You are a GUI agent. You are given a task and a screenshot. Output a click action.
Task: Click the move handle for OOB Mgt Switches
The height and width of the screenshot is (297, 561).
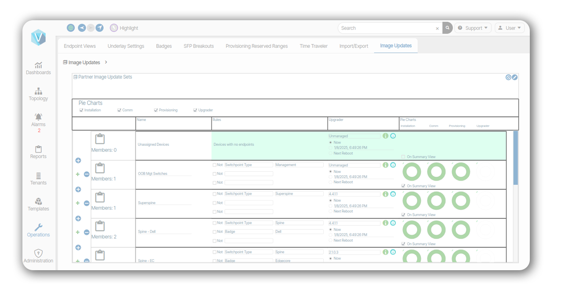tap(78, 174)
